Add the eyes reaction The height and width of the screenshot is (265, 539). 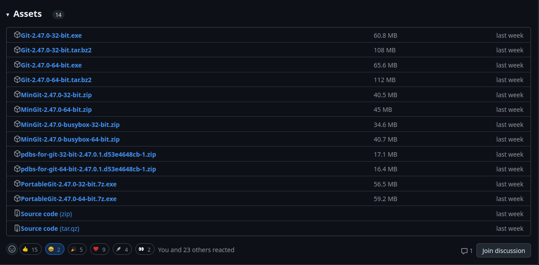point(145,249)
